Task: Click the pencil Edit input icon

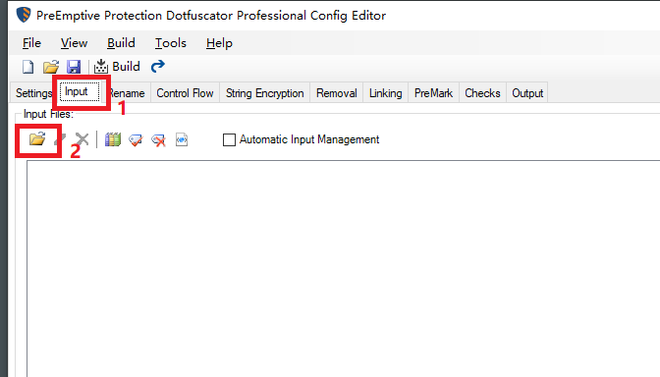Action: [61, 139]
